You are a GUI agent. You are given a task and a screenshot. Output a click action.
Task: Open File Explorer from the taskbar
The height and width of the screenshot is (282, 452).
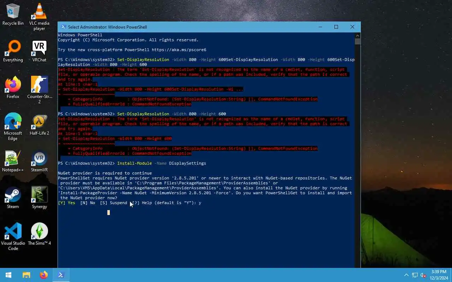(x=26, y=275)
